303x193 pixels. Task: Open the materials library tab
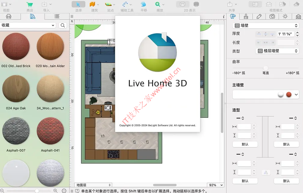click(33, 16)
